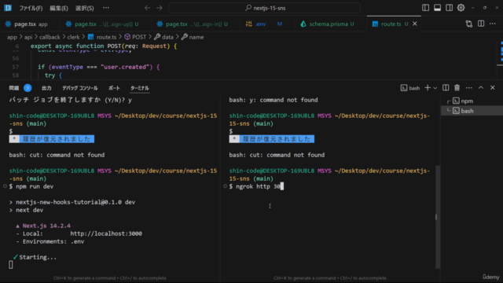The image size is (503, 283).
Task: Open the 選択(S) menu
Action: pos(84,8)
